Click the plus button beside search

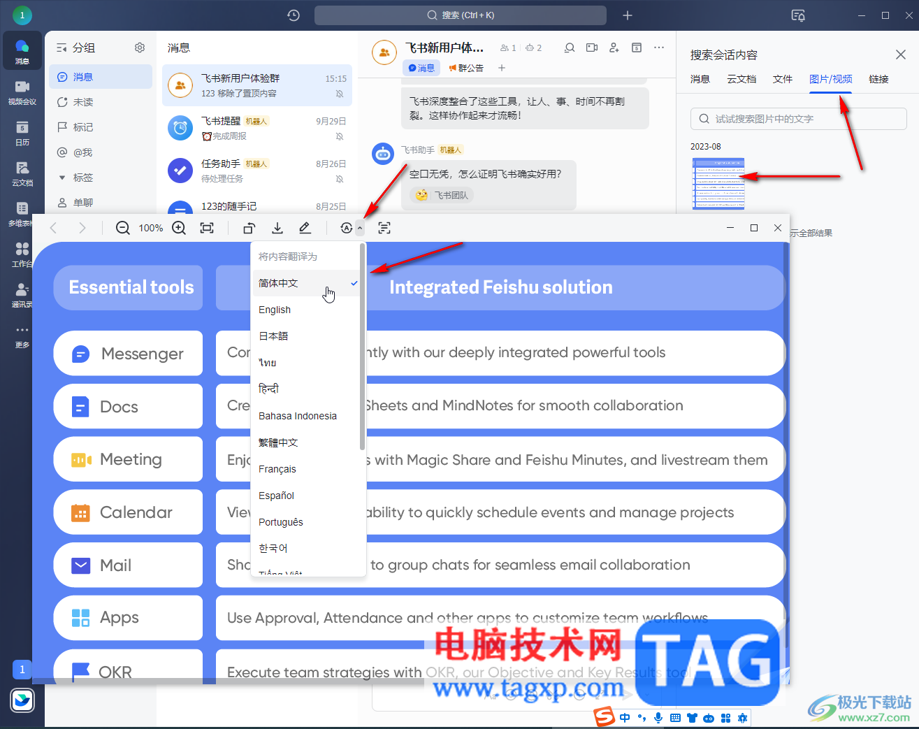click(x=628, y=15)
